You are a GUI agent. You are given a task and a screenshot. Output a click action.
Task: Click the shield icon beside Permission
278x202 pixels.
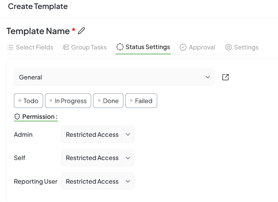tap(17, 117)
